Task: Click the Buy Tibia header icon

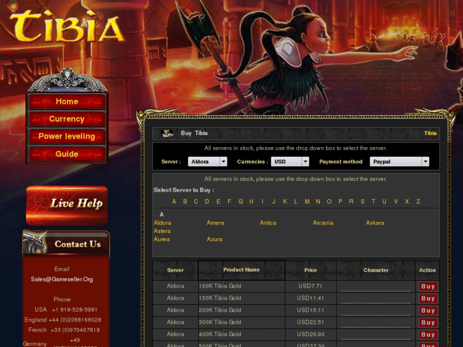Action: coord(167,133)
